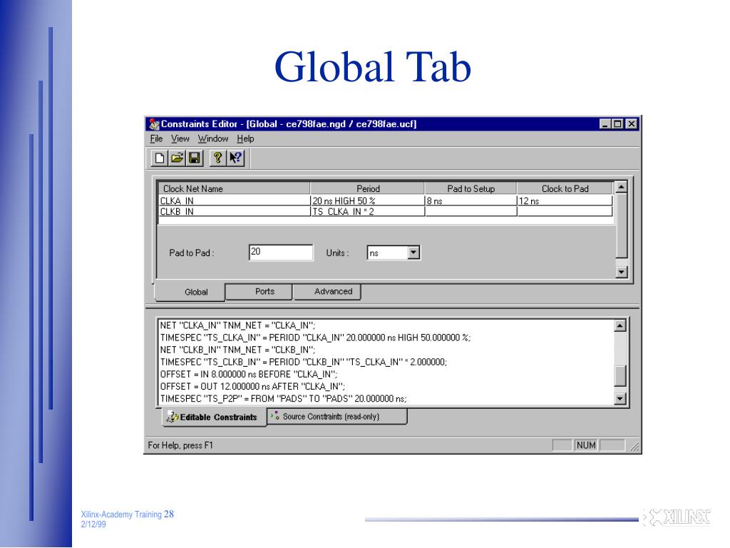Minimize the Constraints Editor window

coord(605,124)
